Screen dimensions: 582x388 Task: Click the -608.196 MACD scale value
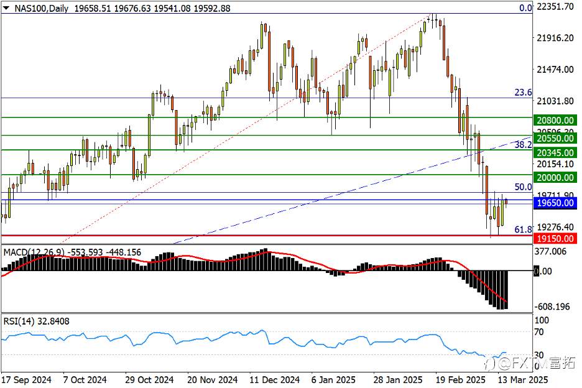[552, 307]
